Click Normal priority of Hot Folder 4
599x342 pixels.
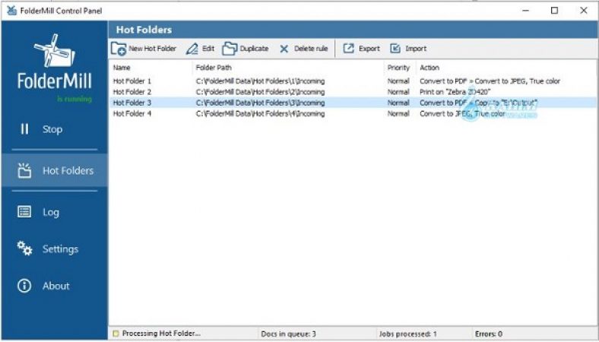(398, 113)
